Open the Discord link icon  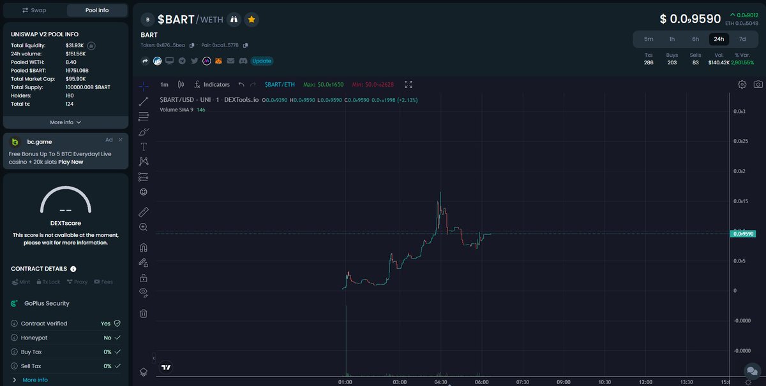[243, 61]
